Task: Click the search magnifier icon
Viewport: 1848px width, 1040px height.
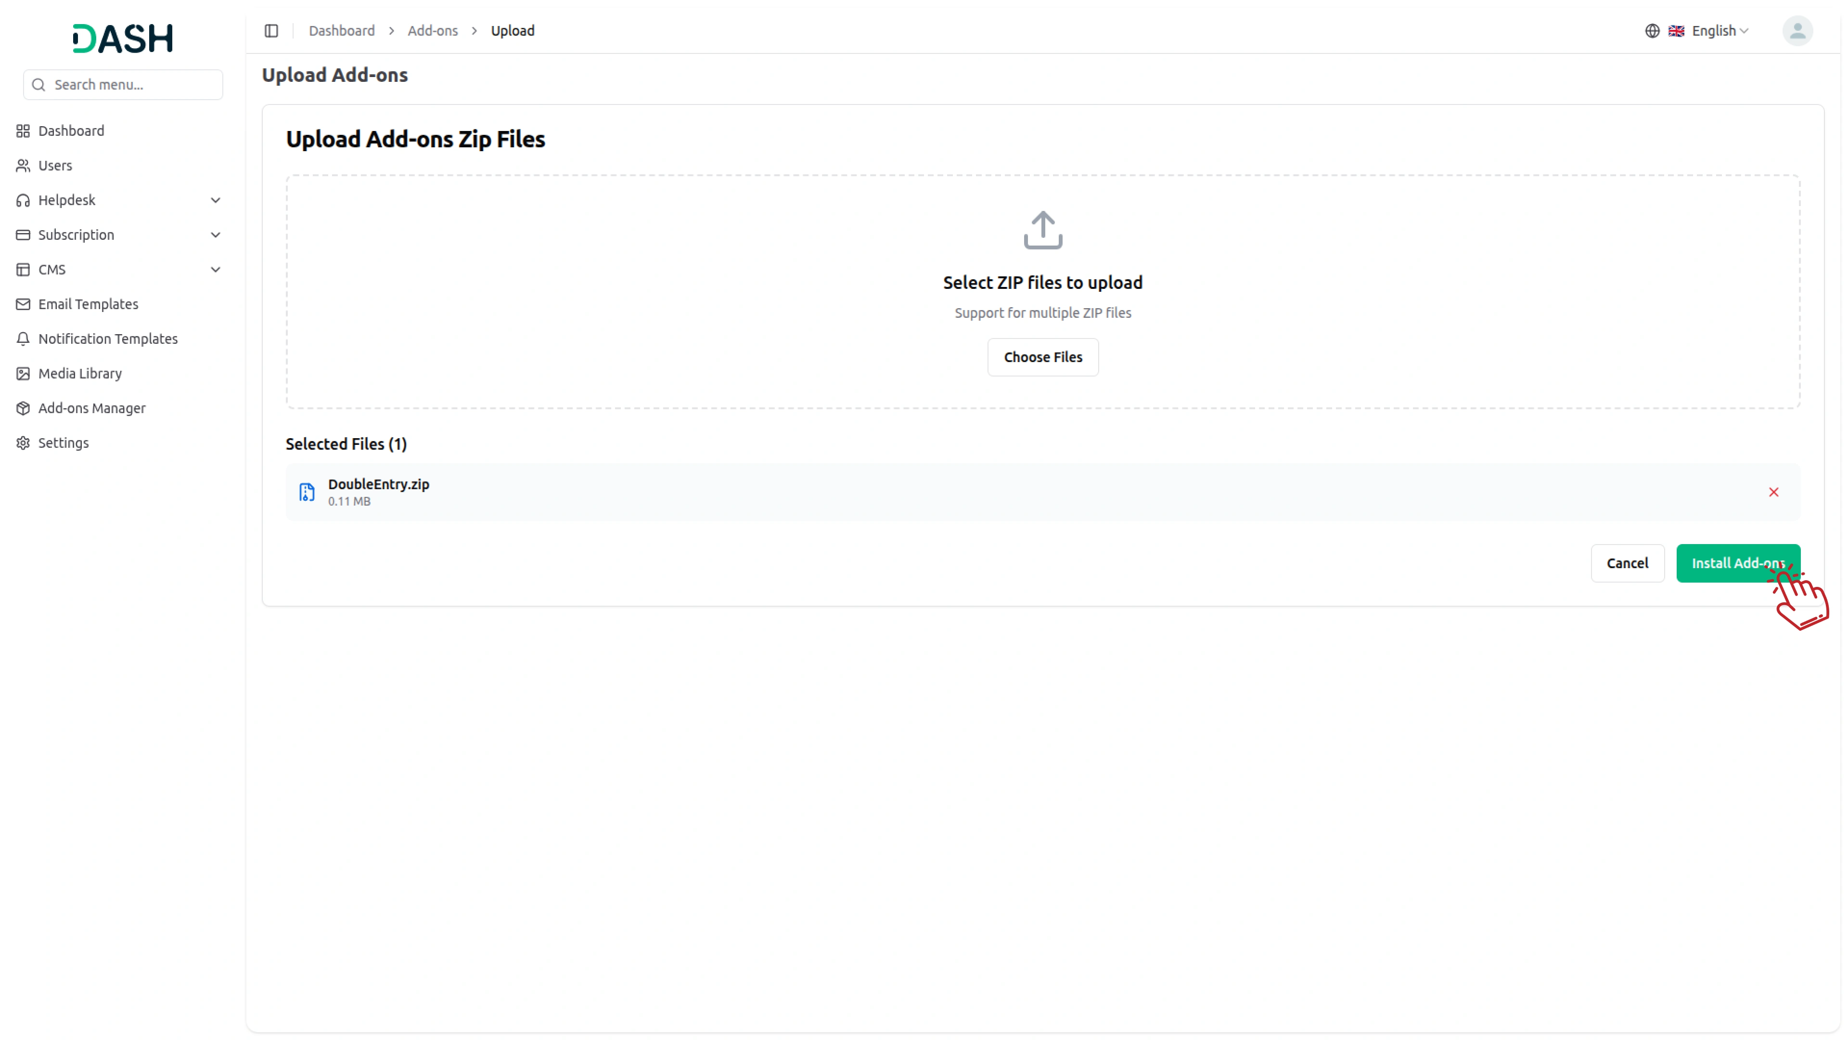Action: 39,85
